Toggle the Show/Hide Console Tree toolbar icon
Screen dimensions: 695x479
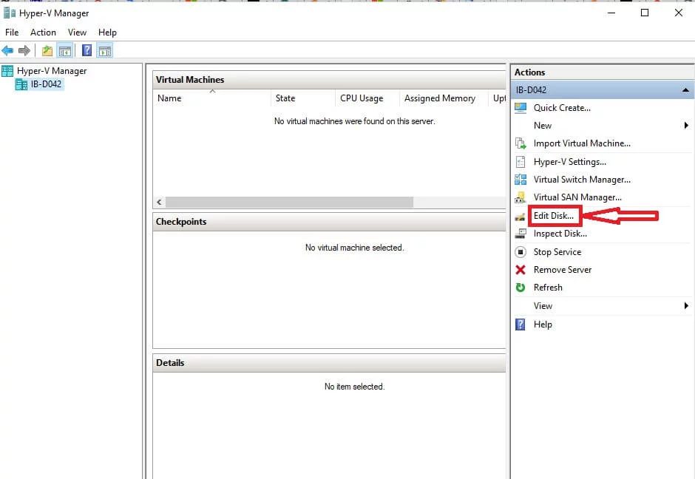pyautogui.click(x=65, y=50)
